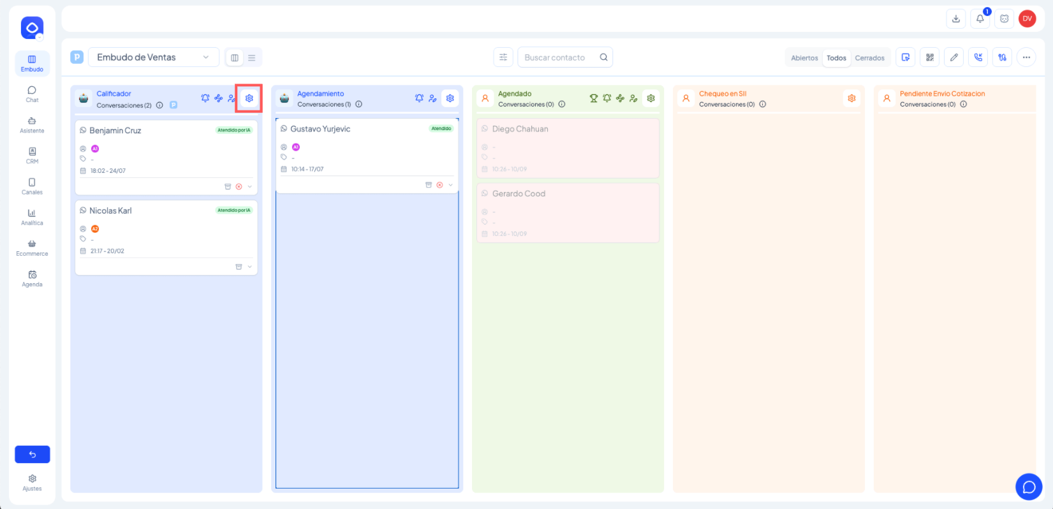
Task: Show only Abiertos conversations
Action: (x=804, y=58)
